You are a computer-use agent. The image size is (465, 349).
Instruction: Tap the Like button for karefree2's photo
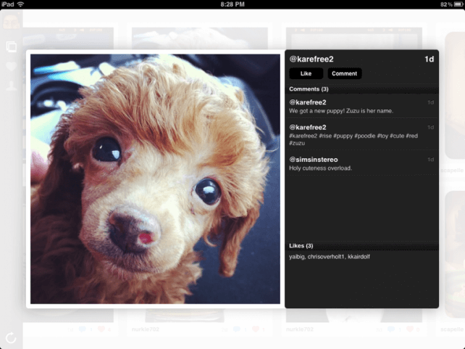tap(306, 74)
